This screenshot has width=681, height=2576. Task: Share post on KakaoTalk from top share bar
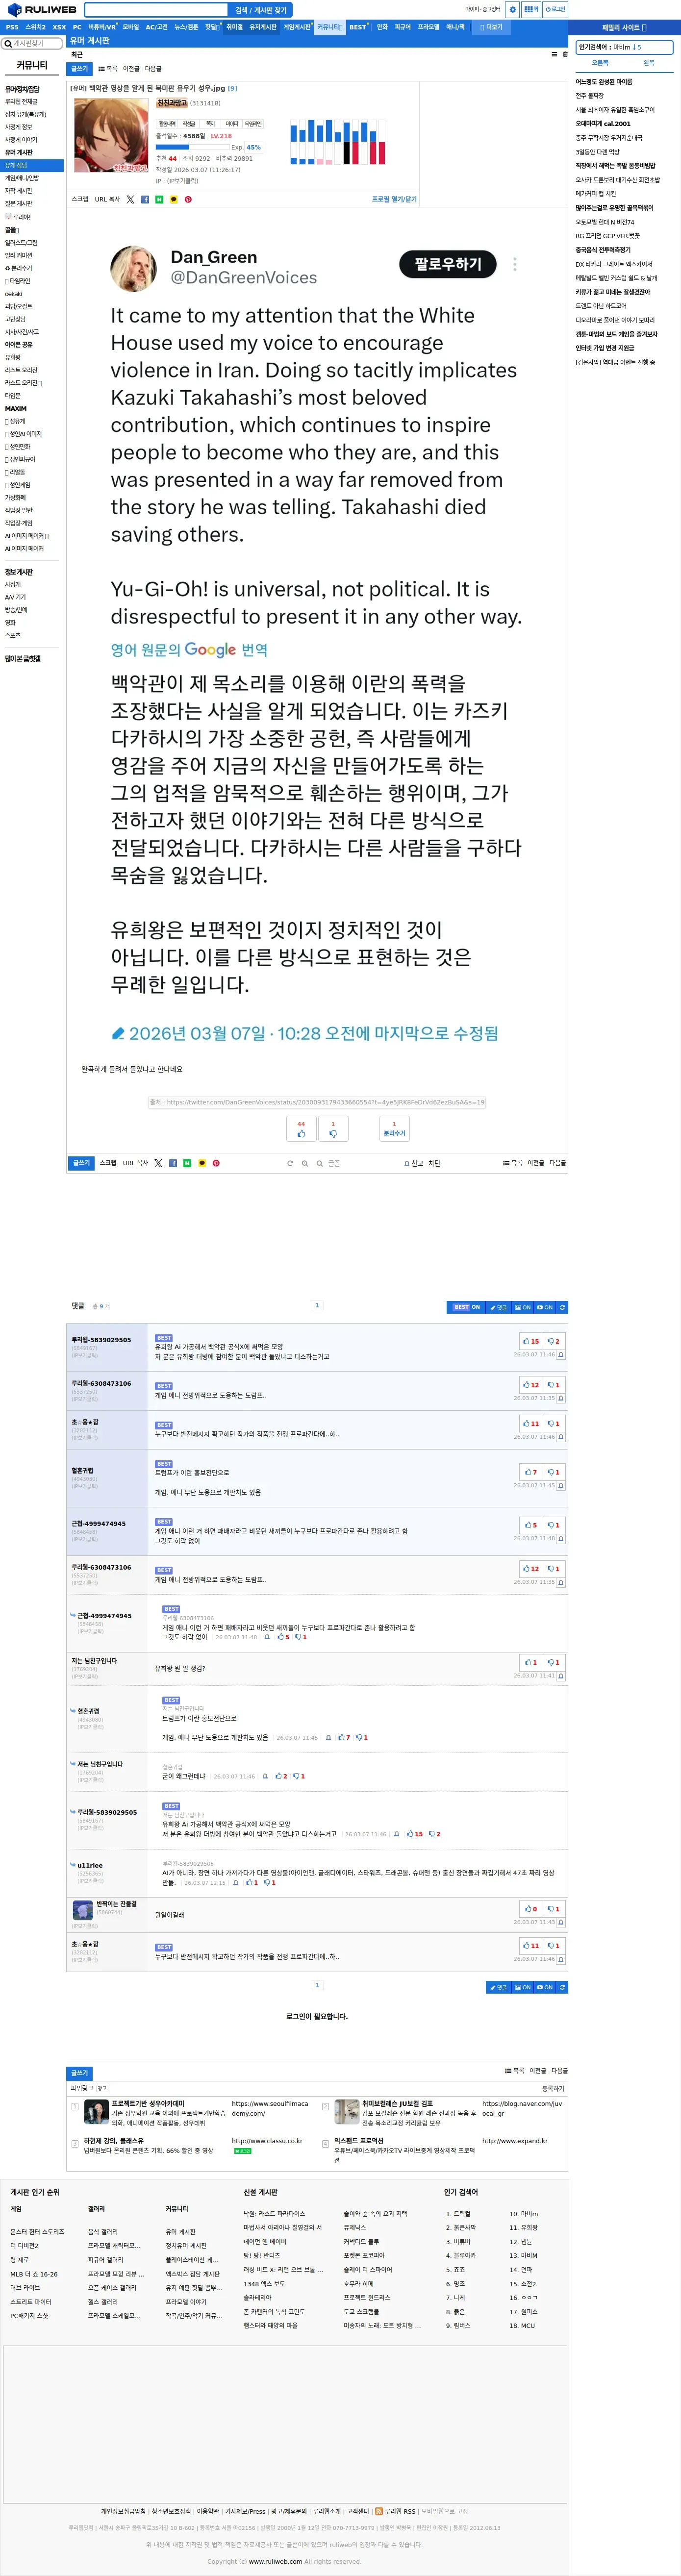[x=174, y=199]
